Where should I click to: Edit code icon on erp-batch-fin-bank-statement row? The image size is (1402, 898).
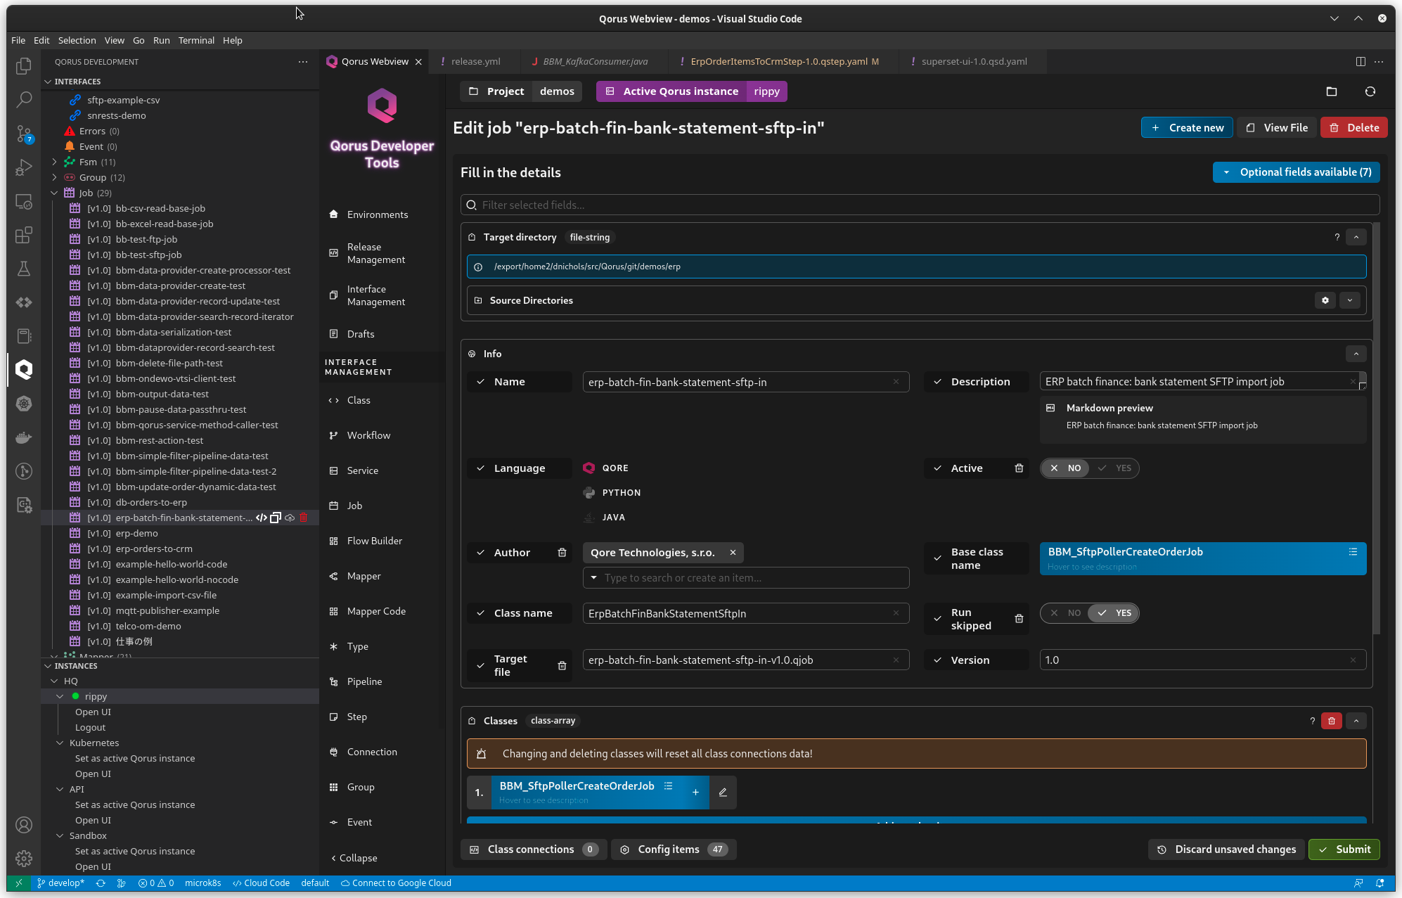click(x=262, y=518)
